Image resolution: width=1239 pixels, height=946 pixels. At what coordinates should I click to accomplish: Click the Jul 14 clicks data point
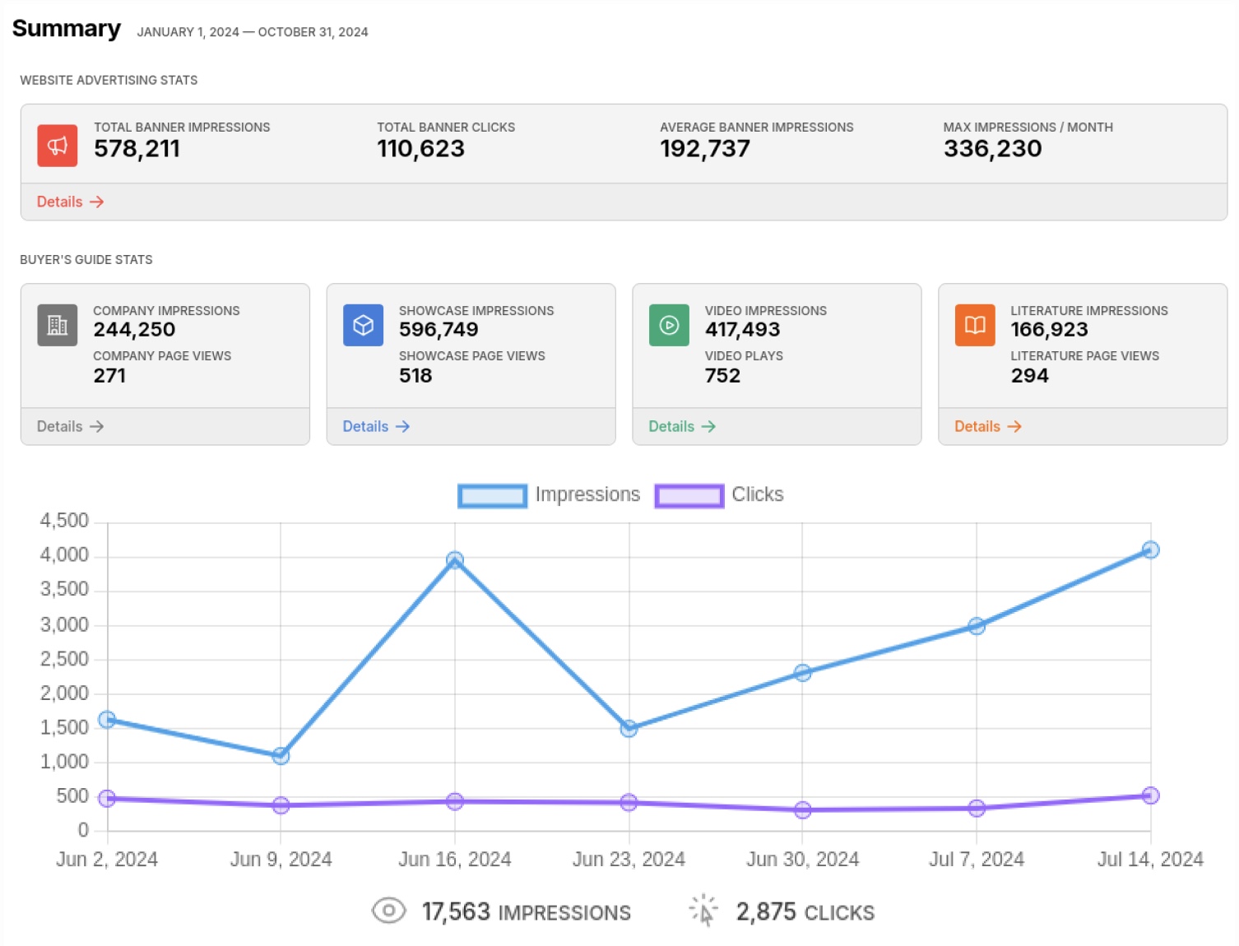pyautogui.click(x=1149, y=795)
